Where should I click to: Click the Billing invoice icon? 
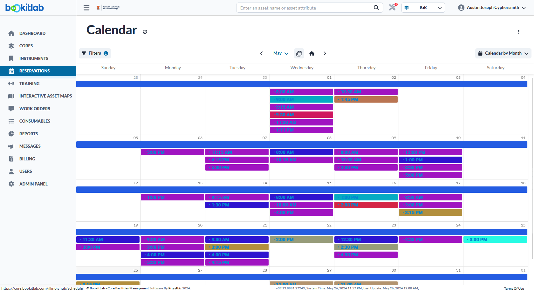(x=11, y=159)
